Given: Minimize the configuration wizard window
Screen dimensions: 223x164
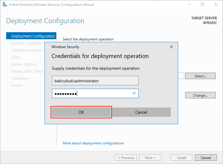Looking at the screenshot, I should (189, 5).
